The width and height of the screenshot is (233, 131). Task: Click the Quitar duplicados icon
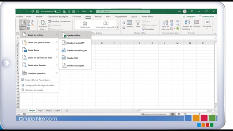pyautogui.click(x=172, y=25)
